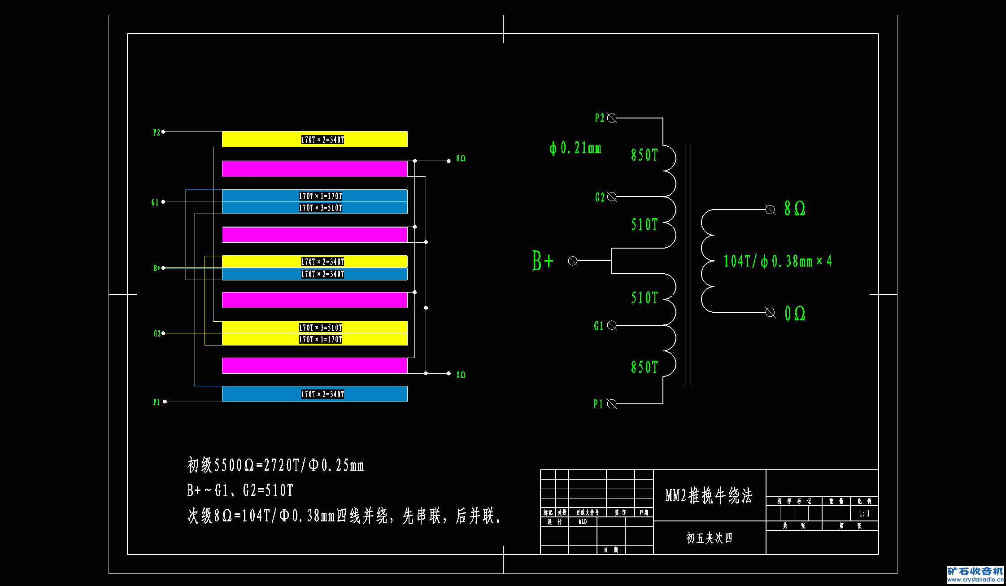This screenshot has height=586, width=1006.
Task: Select the blue 170T×1=170T winding bar
Action: pyautogui.click(x=315, y=196)
